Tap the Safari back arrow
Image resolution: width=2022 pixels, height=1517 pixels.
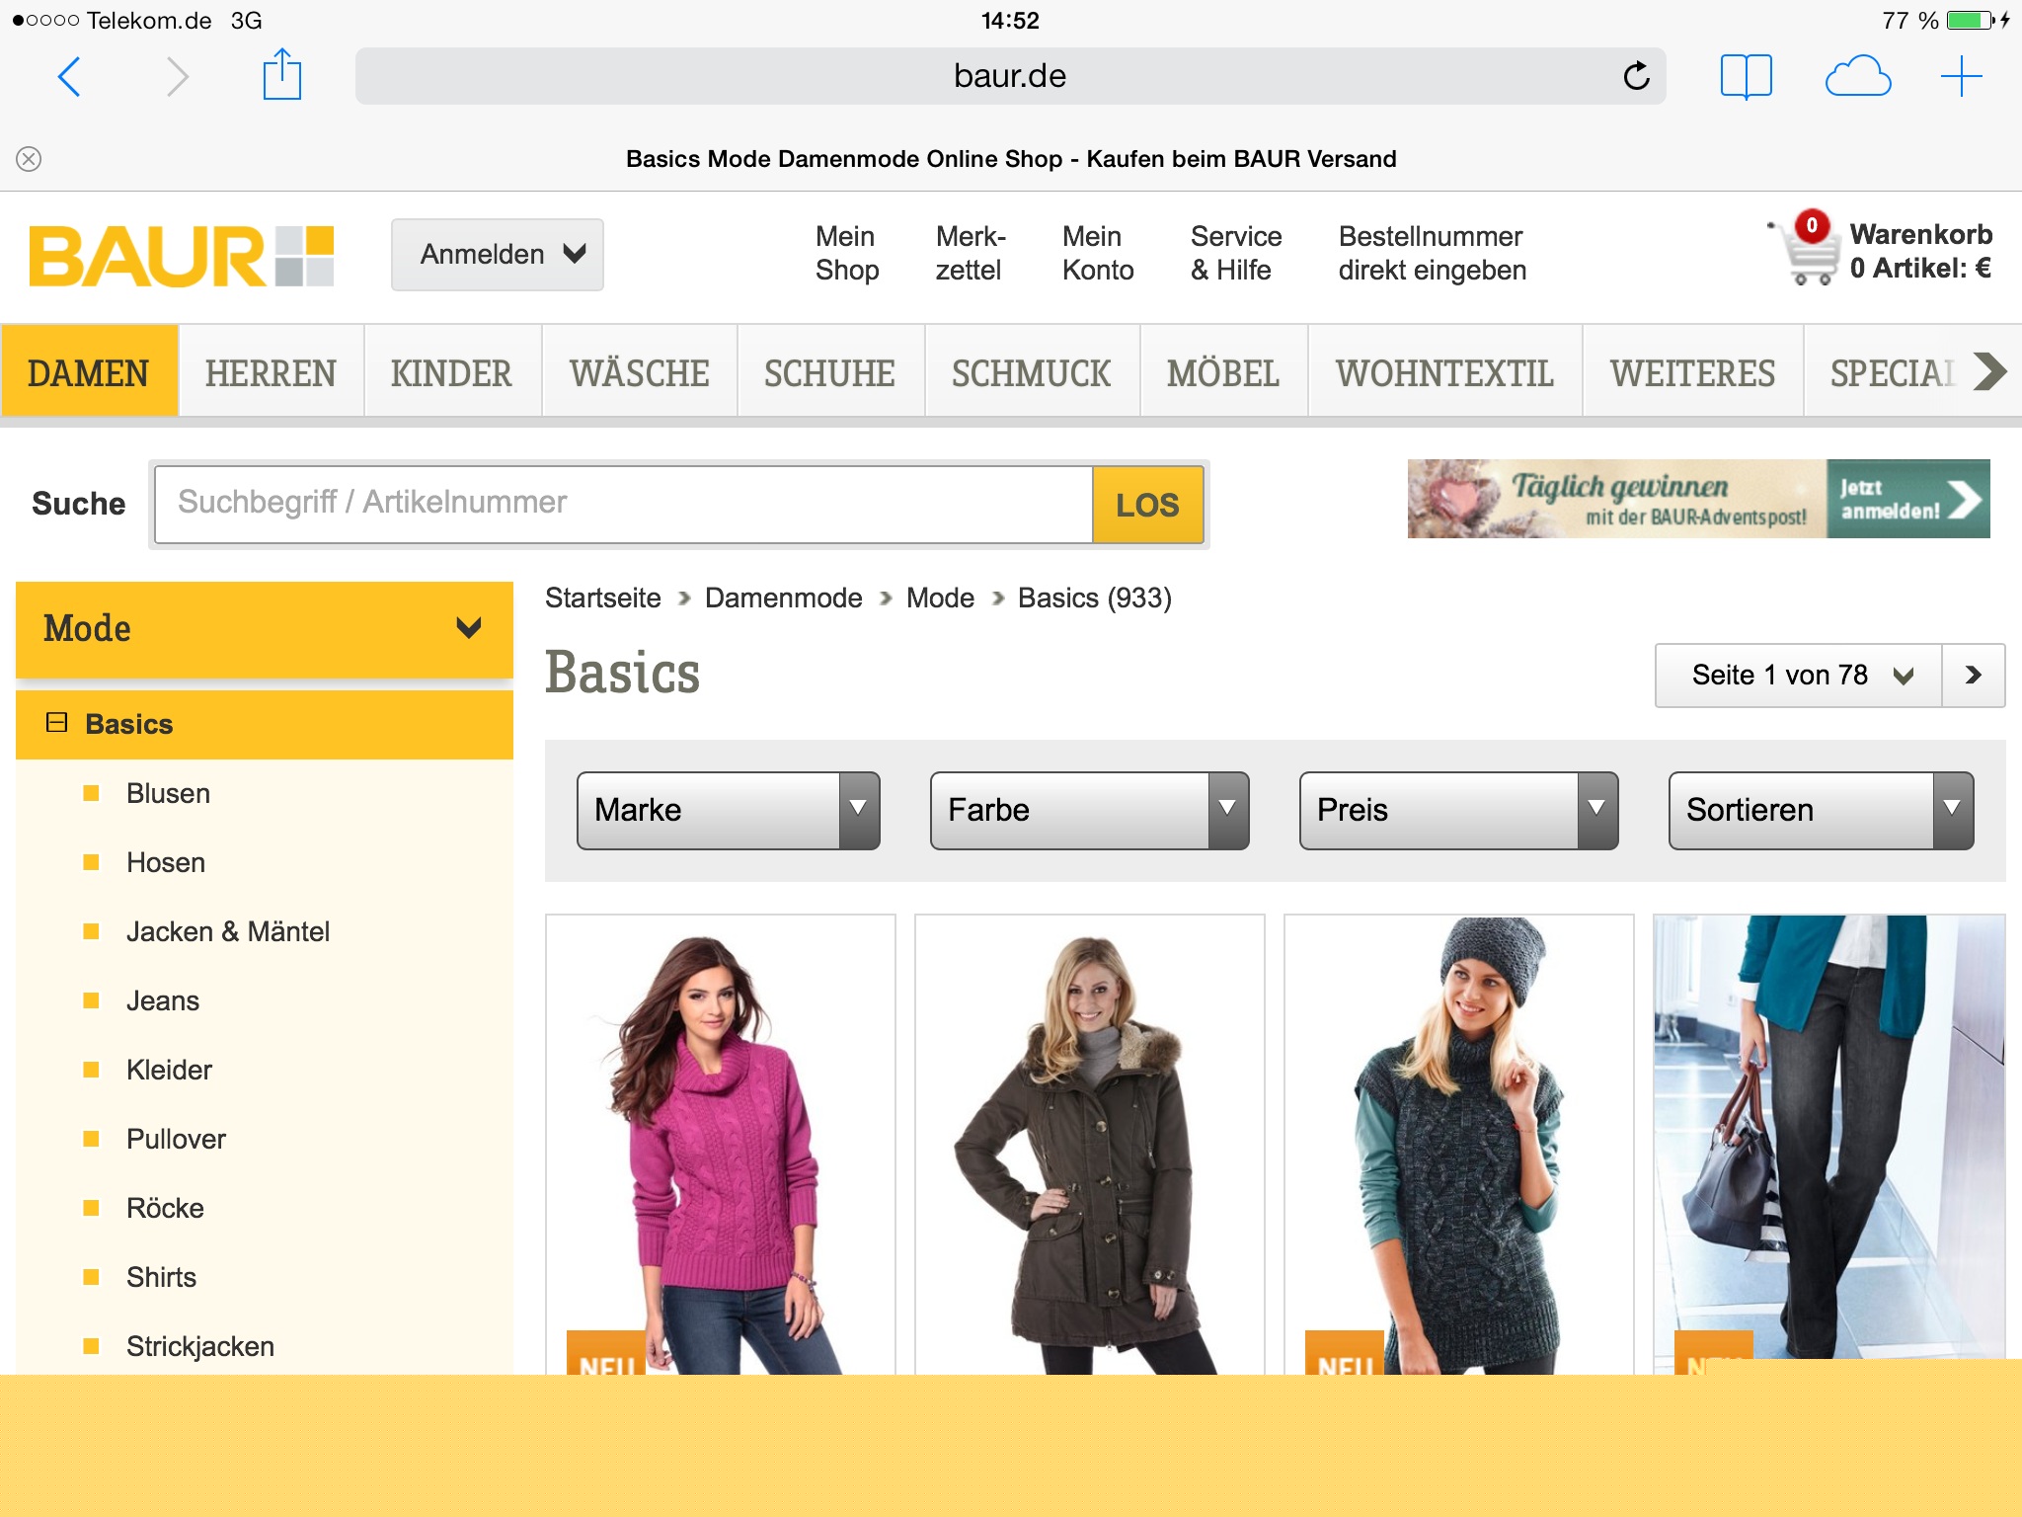click(x=69, y=76)
